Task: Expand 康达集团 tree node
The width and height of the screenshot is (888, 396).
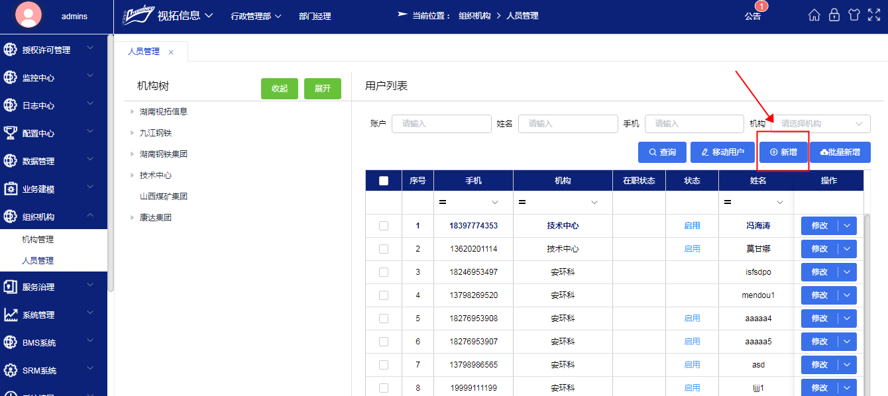Action: coord(133,218)
